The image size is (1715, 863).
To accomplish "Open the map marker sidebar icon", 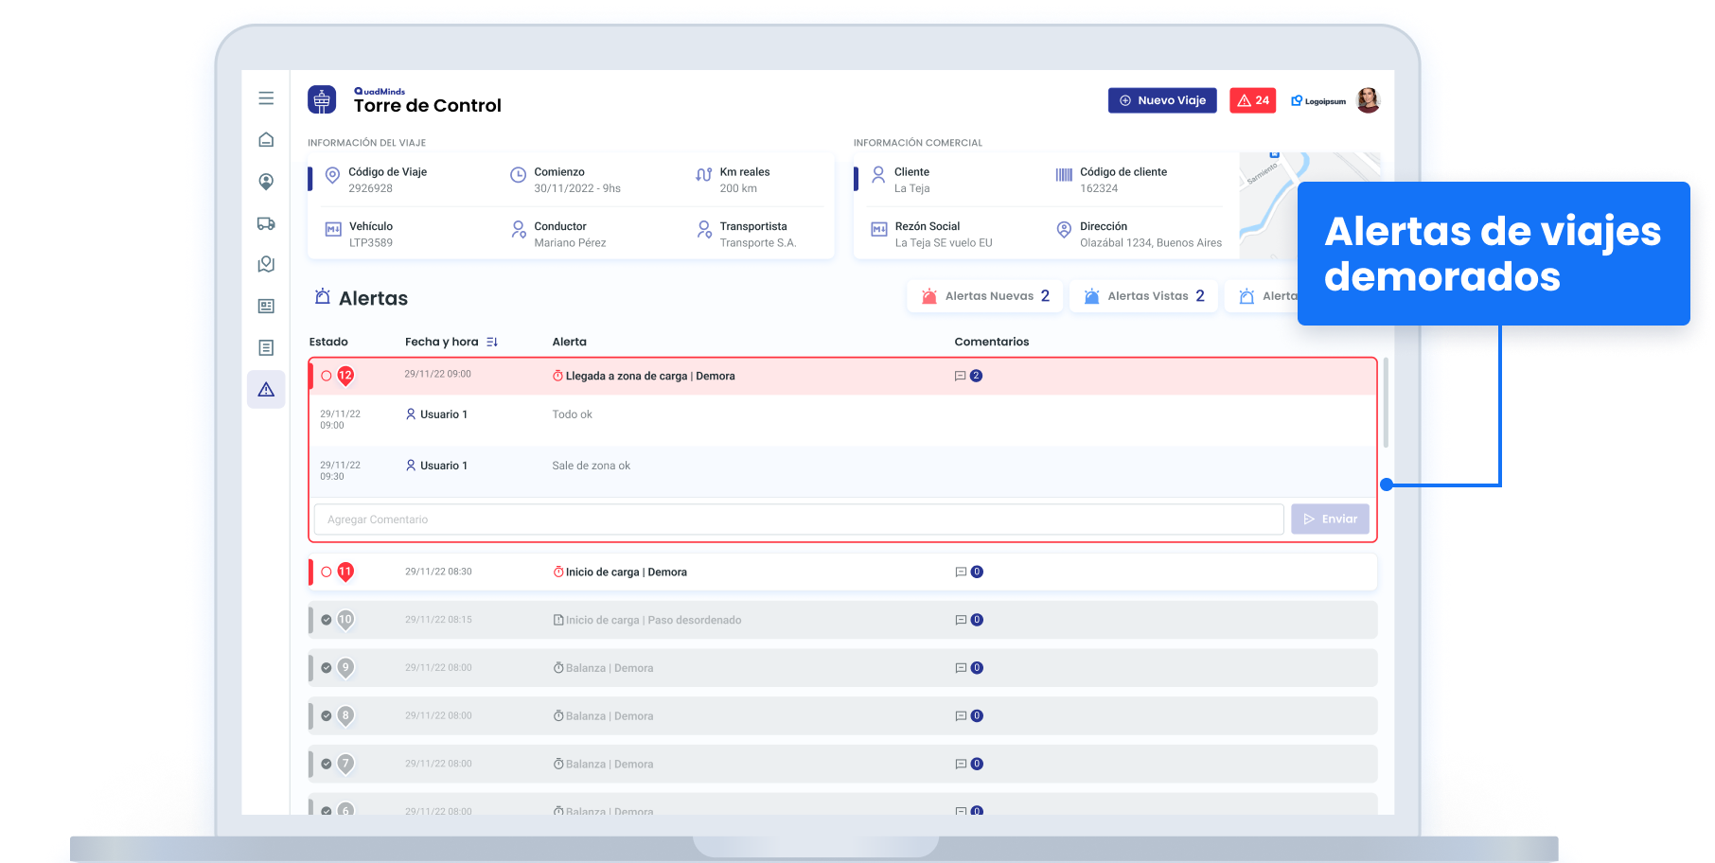I will point(266,265).
